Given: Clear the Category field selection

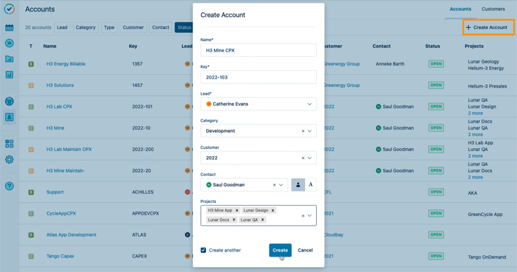Looking at the screenshot, I should [302, 131].
